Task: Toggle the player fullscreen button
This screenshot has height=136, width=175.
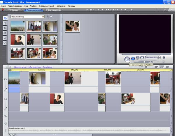Action: point(164,58)
